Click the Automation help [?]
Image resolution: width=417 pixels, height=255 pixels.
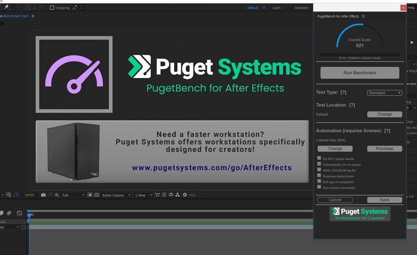click(x=387, y=131)
